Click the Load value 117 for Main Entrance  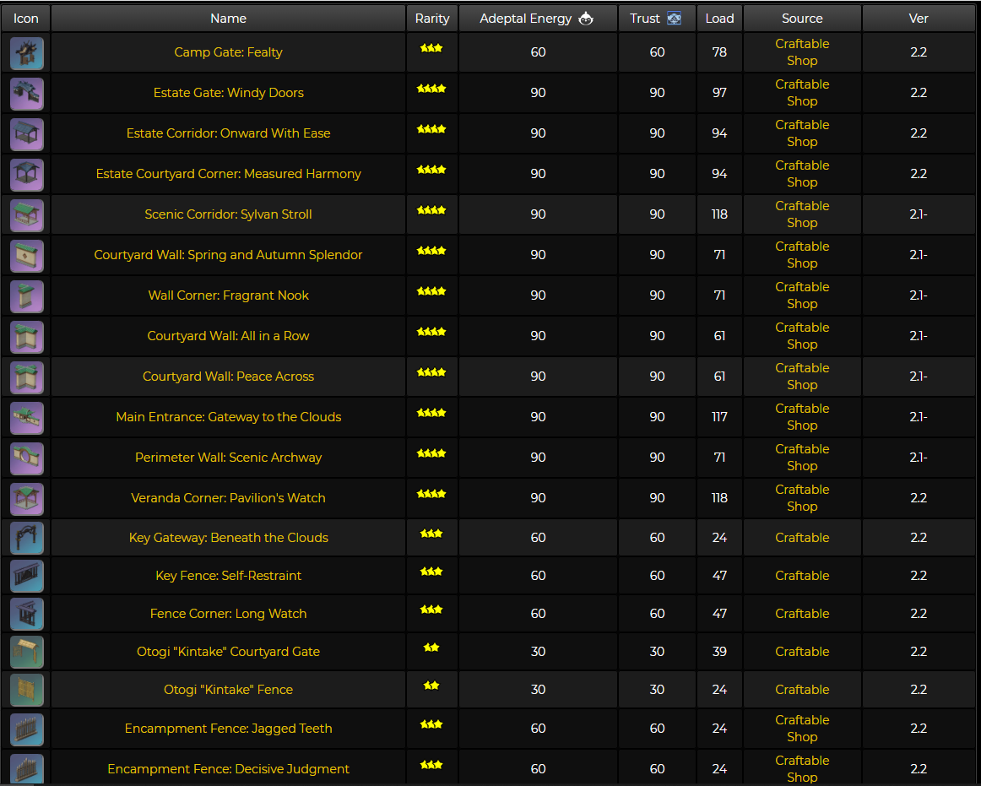(x=719, y=417)
